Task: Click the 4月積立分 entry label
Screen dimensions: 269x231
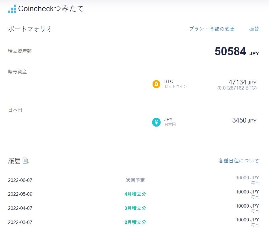Action: 135,194
